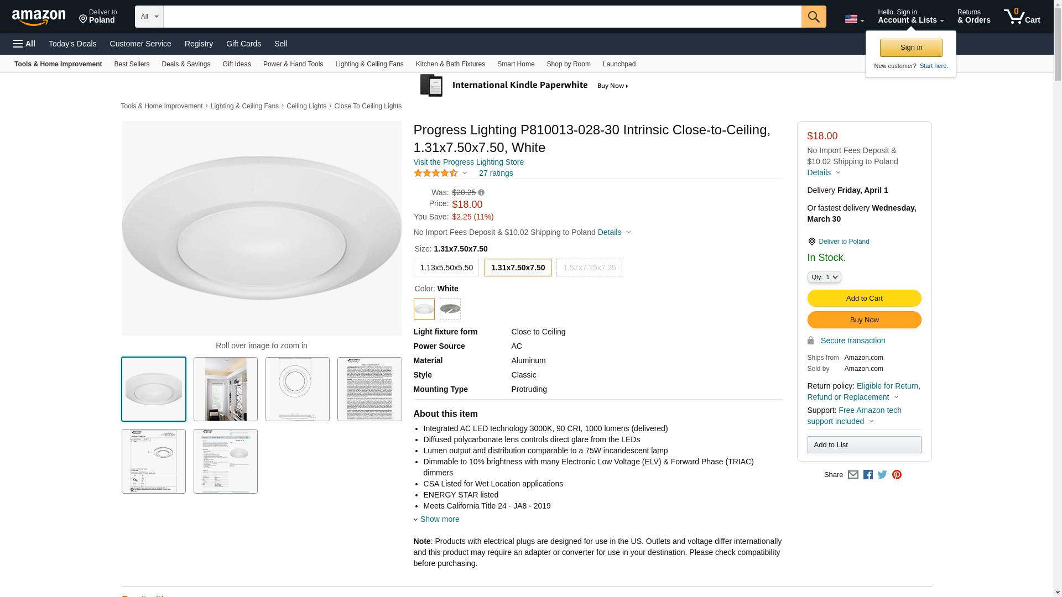View the room scene product thumbnail
The image size is (1062, 597).
[x=225, y=389]
